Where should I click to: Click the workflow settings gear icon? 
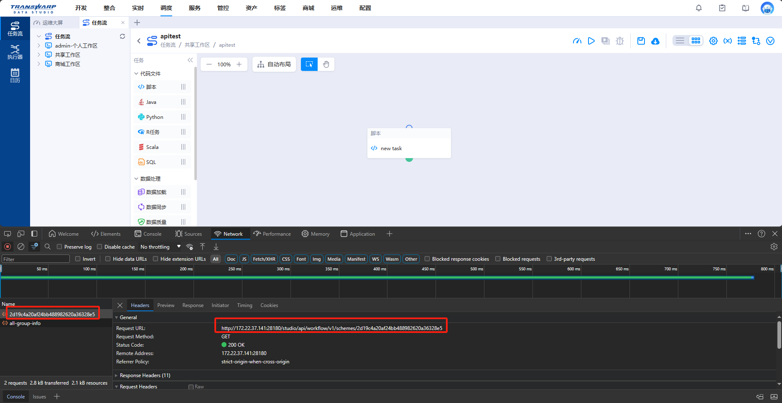click(x=713, y=41)
